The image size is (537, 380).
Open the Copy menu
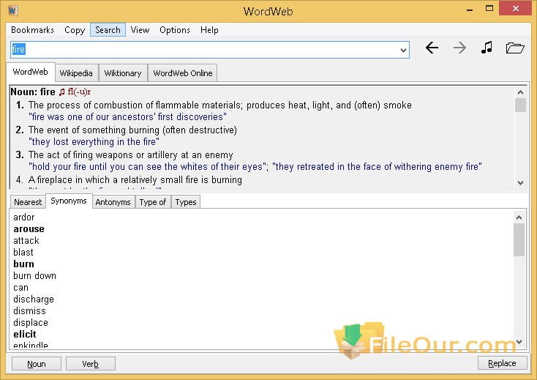[x=75, y=30]
